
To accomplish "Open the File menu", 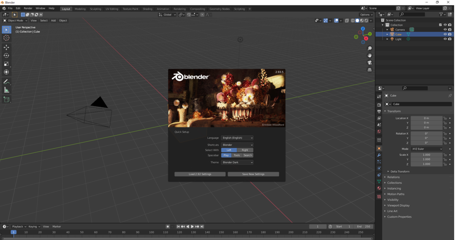I will pos(10,8).
